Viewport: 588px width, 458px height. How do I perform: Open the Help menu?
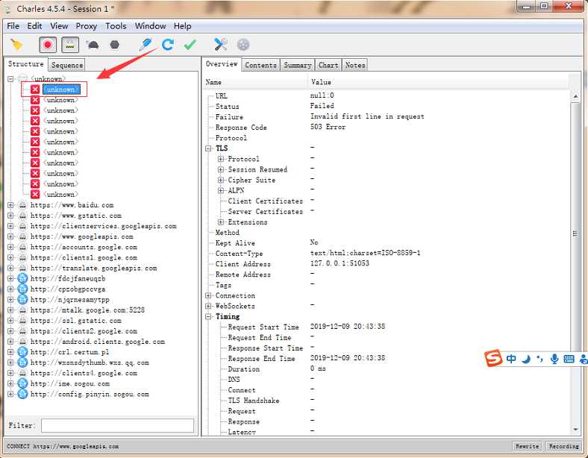tap(183, 26)
